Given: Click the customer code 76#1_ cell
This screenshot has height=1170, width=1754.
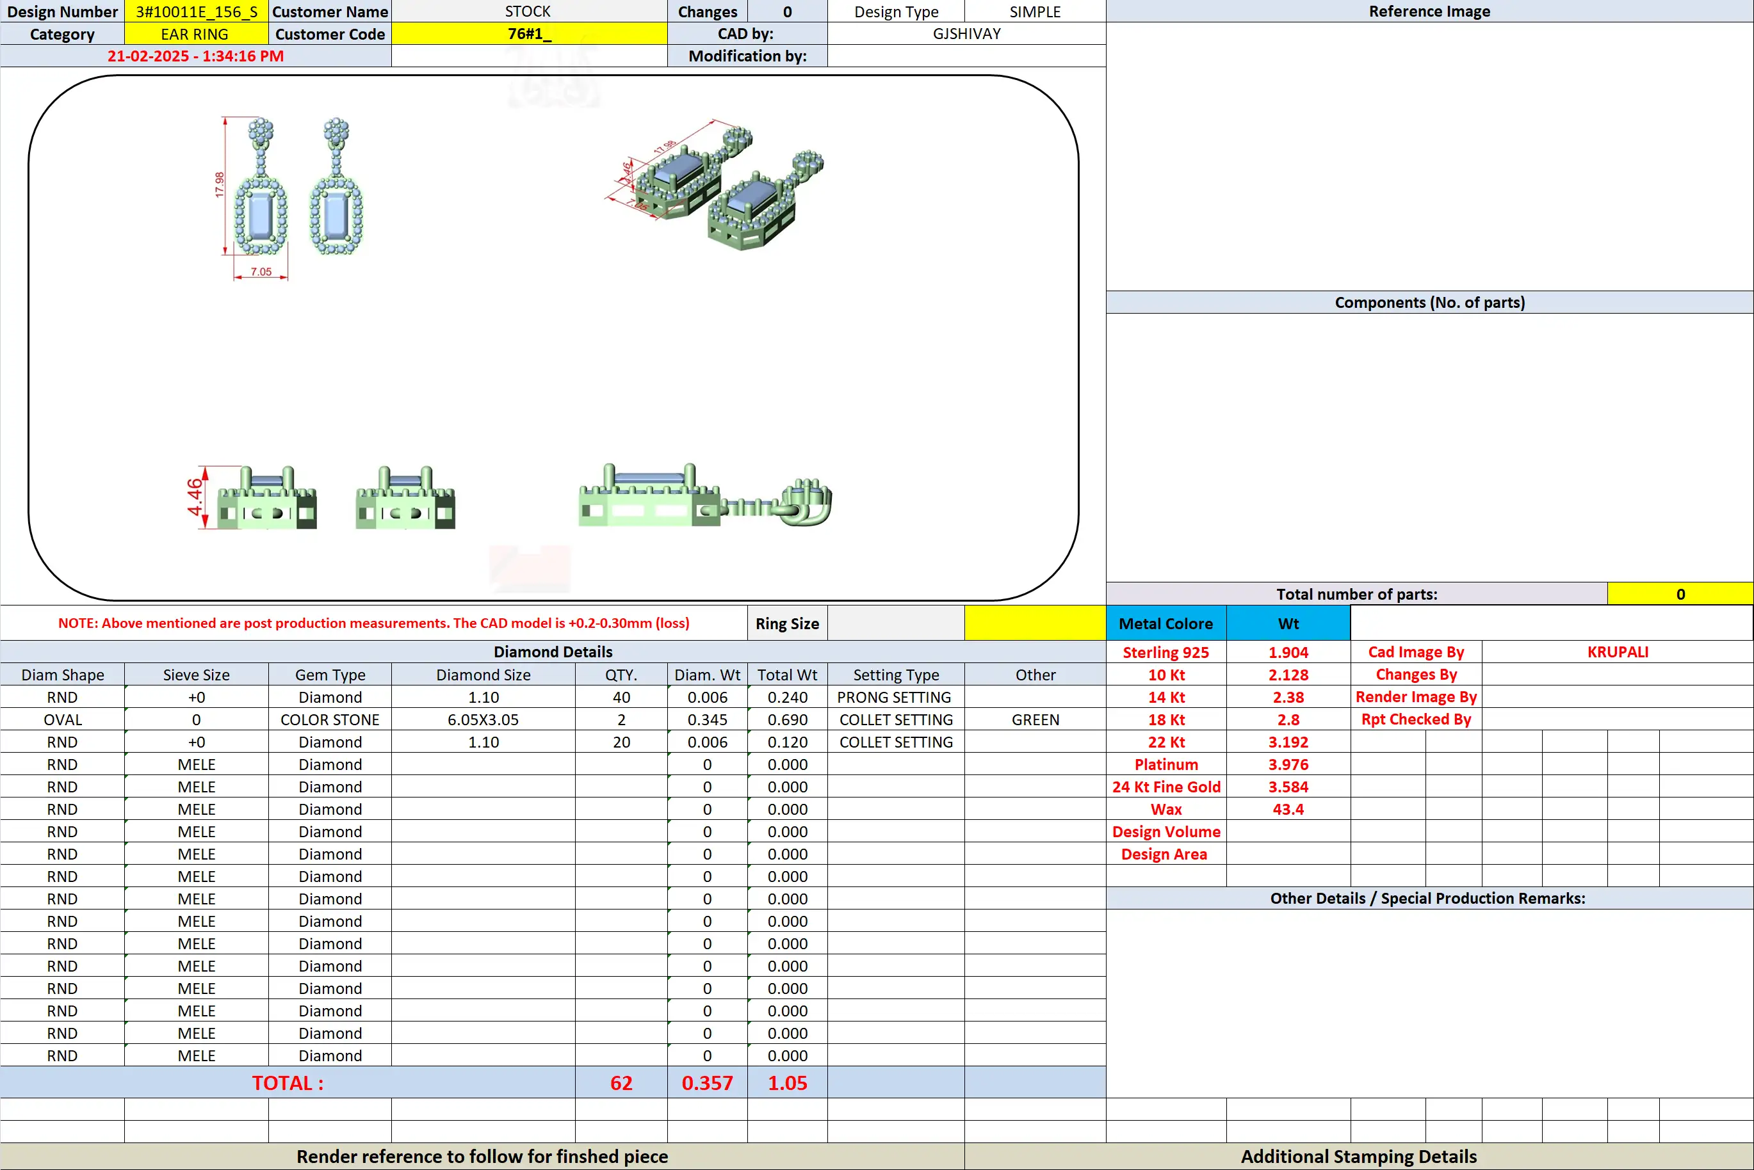Looking at the screenshot, I should [x=529, y=33].
